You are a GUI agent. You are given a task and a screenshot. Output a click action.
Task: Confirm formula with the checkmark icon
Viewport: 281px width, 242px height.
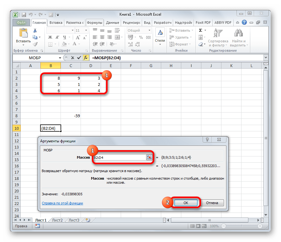coord(79,58)
